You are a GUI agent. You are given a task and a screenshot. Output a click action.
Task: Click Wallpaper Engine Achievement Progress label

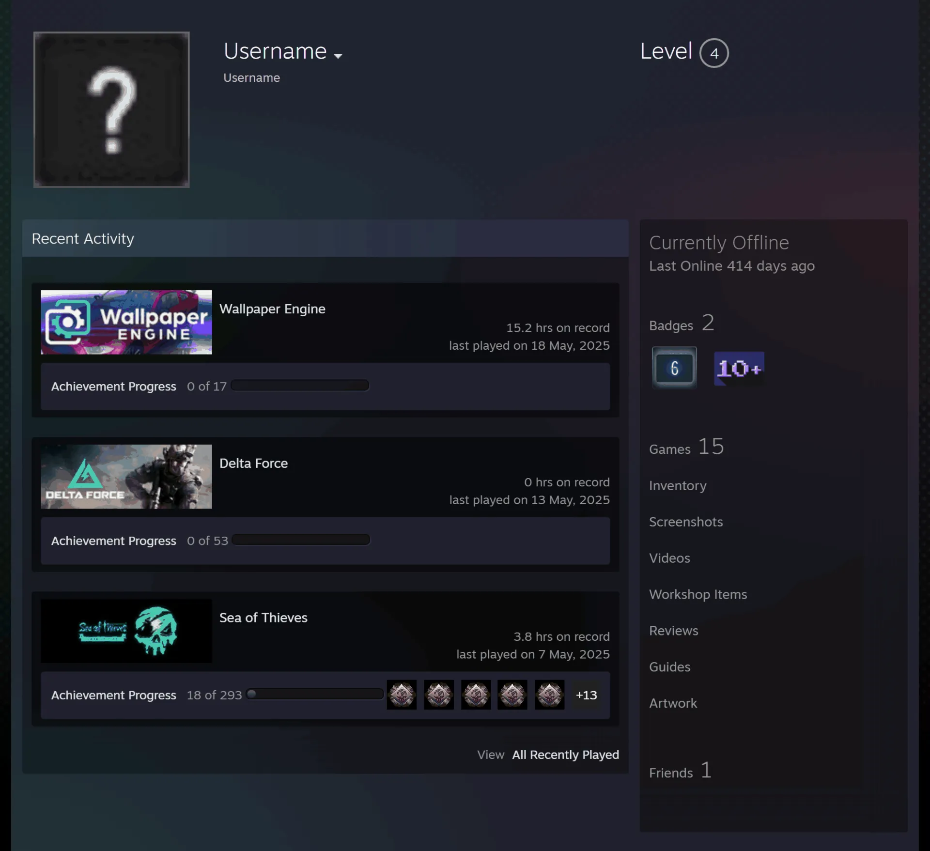coord(114,387)
